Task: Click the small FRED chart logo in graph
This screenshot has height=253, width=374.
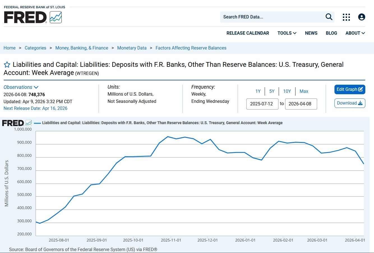Action: [17, 123]
